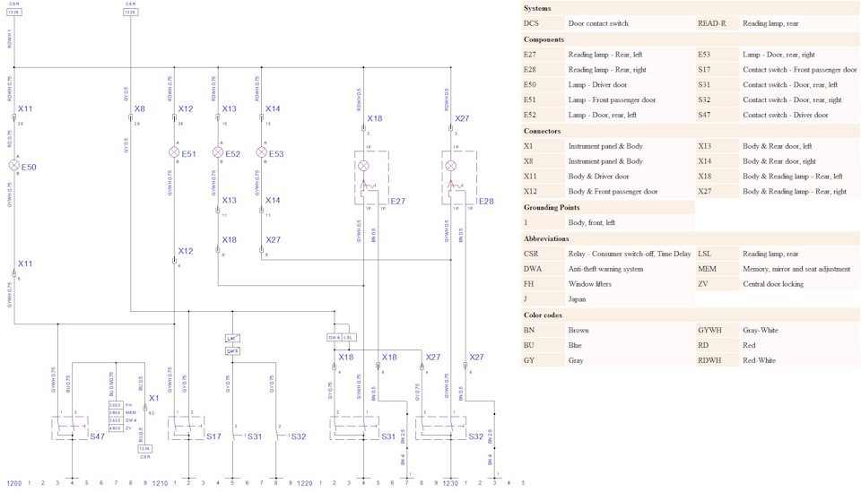
Task: Click the X8 connector label
Action: 140,108
